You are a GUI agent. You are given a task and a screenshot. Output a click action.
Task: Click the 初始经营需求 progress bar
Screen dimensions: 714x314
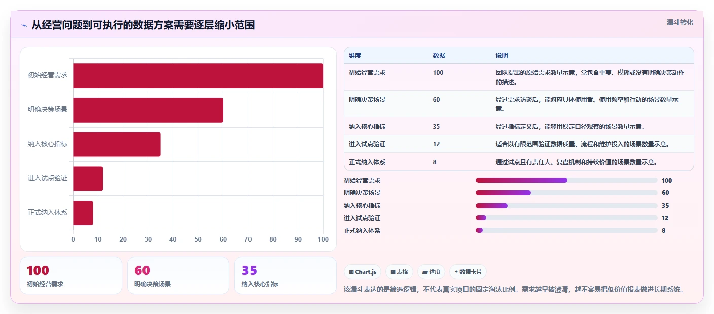tap(566, 180)
